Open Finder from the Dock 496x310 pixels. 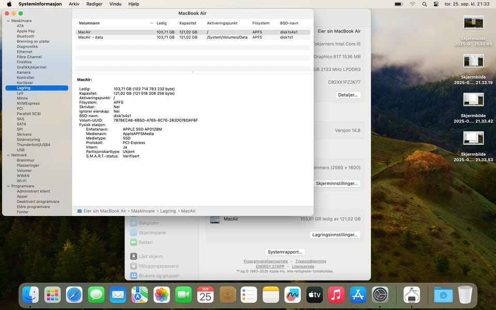[30, 295]
